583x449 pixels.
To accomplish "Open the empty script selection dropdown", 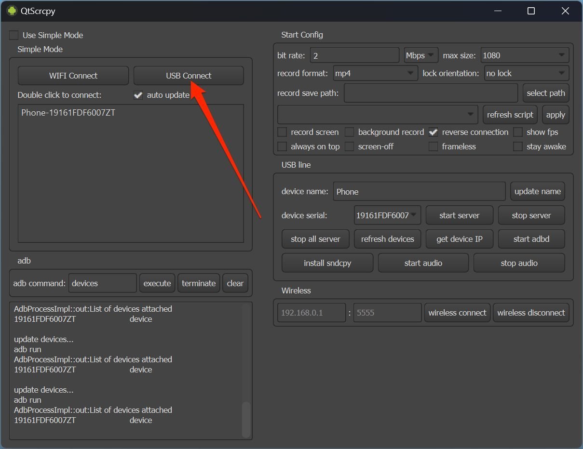I will pos(378,115).
